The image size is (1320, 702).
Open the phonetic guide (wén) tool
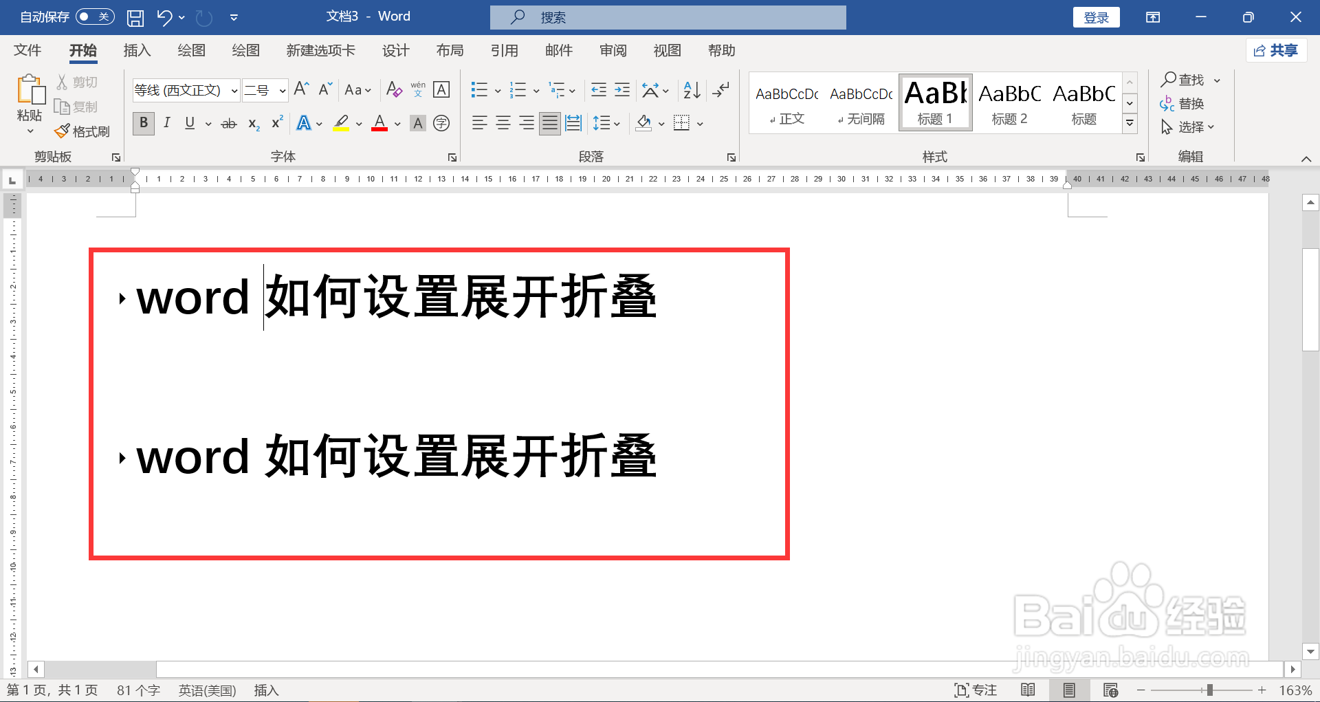418,89
